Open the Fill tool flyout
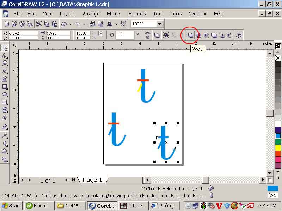The width and height of the screenshot is (282, 211). [x=5, y=151]
